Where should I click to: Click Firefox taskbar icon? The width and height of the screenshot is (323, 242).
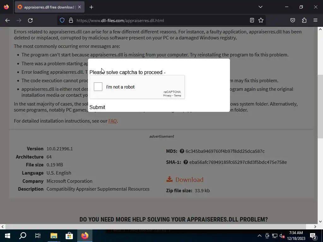coord(85,236)
